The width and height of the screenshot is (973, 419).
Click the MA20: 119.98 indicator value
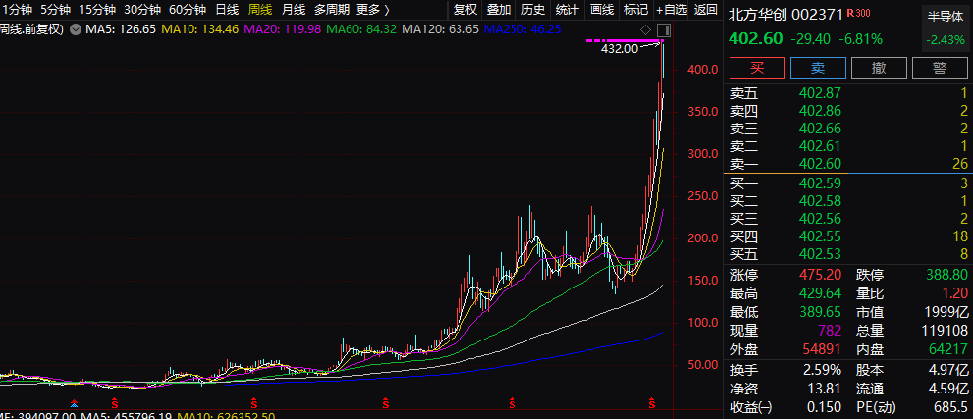pos(283,29)
